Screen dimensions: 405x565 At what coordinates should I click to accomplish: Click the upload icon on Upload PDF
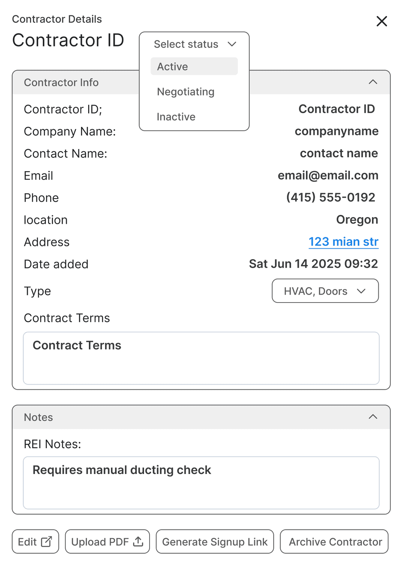point(138,541)
